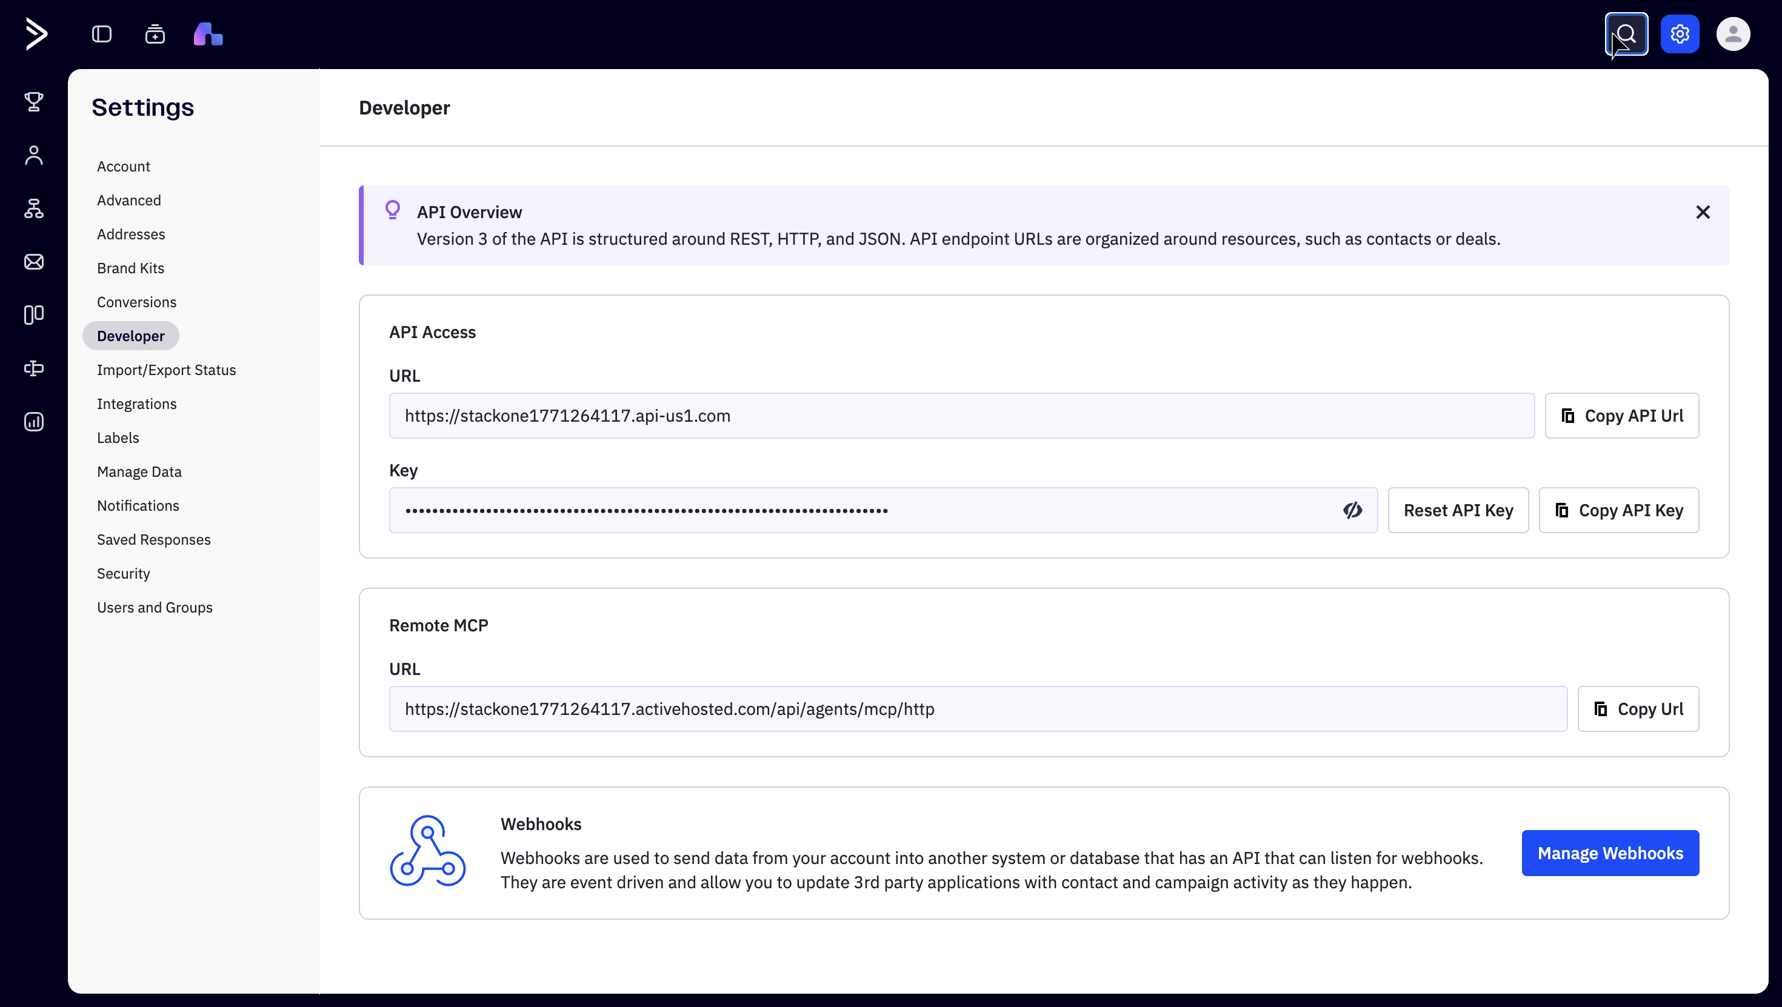Open Reports chart icon in left rail

(34, 421)
